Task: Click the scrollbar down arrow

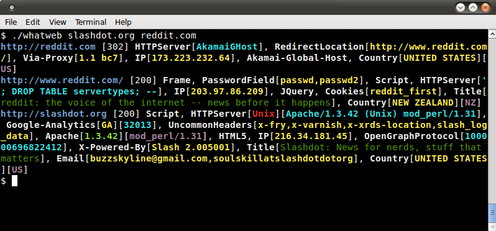Action: [492, 227]
